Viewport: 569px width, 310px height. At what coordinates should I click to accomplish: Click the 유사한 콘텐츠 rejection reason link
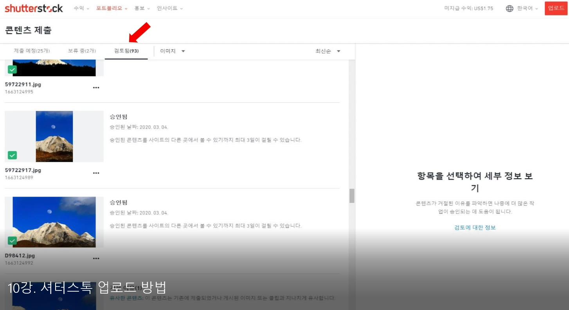[x=126, y=298]
